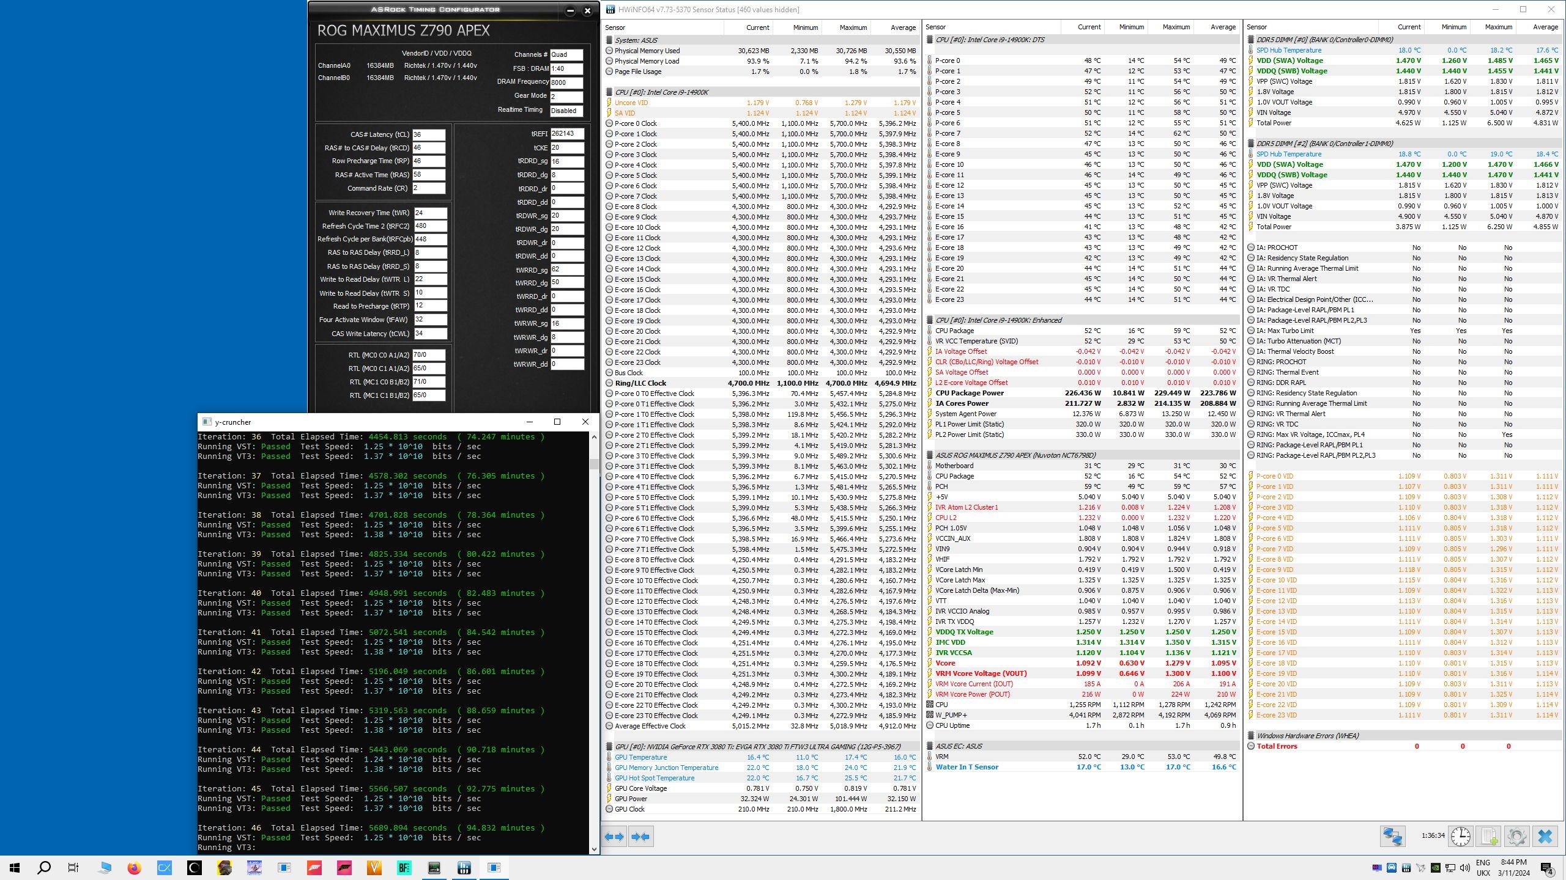Viewport: 1566px width, 880px height.
Task: Close sensors with blue X toolbar button
Action: coord(1545,836)
